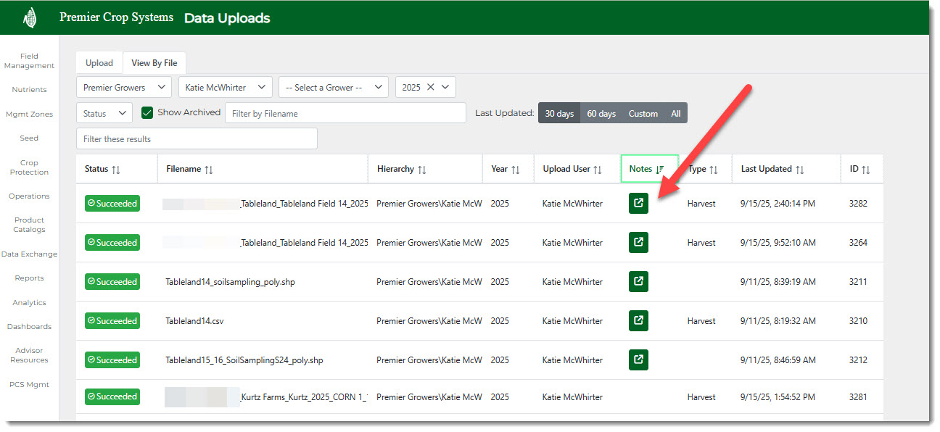Click Harvest type in row ID 3264
Image resolution: width=940 pixels, height=432 pixels.
click(x=701, y=243)
